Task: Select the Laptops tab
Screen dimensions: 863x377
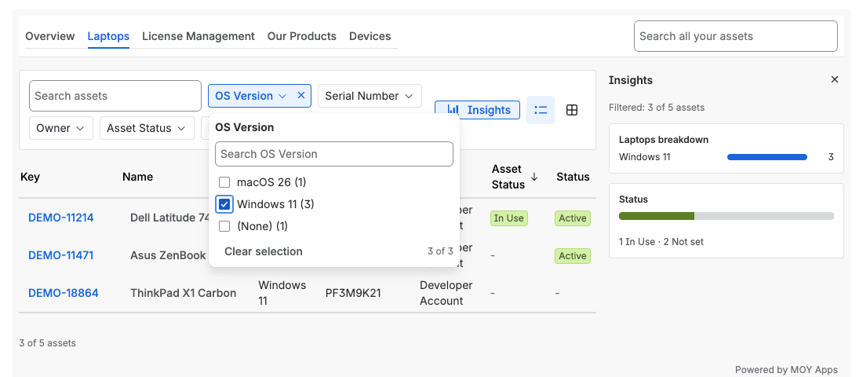Action: point(108,36)
